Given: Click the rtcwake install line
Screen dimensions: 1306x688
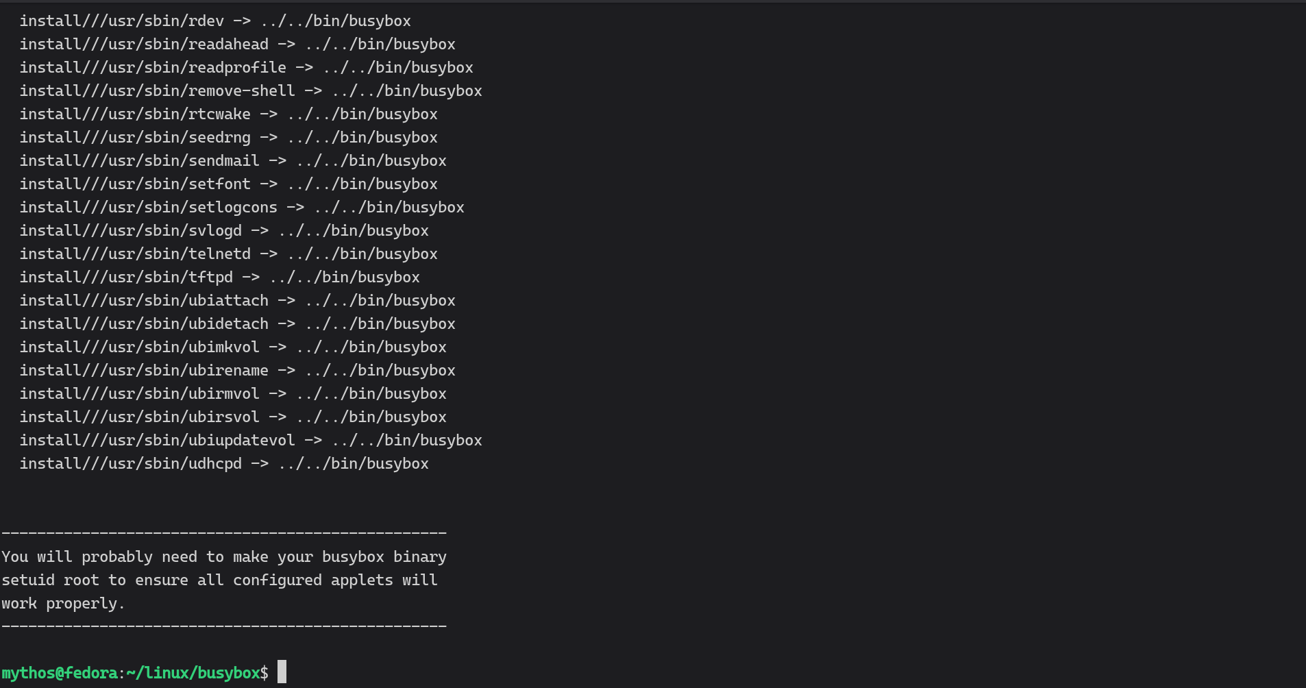Looking at the screenshot, I should (228, 114).
